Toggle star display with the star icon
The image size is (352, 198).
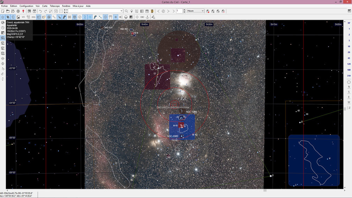pyautogui.click(x=3, y=17)
